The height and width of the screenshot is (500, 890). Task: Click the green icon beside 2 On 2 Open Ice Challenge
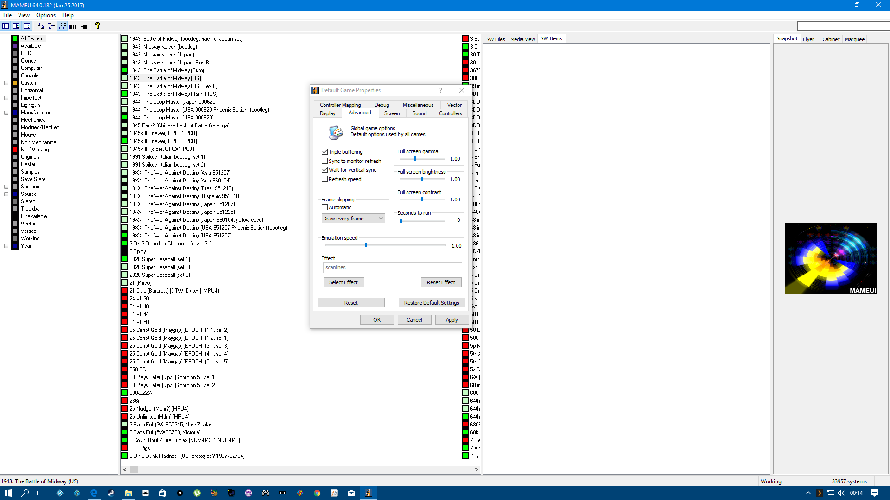click(x=125, y=244)
